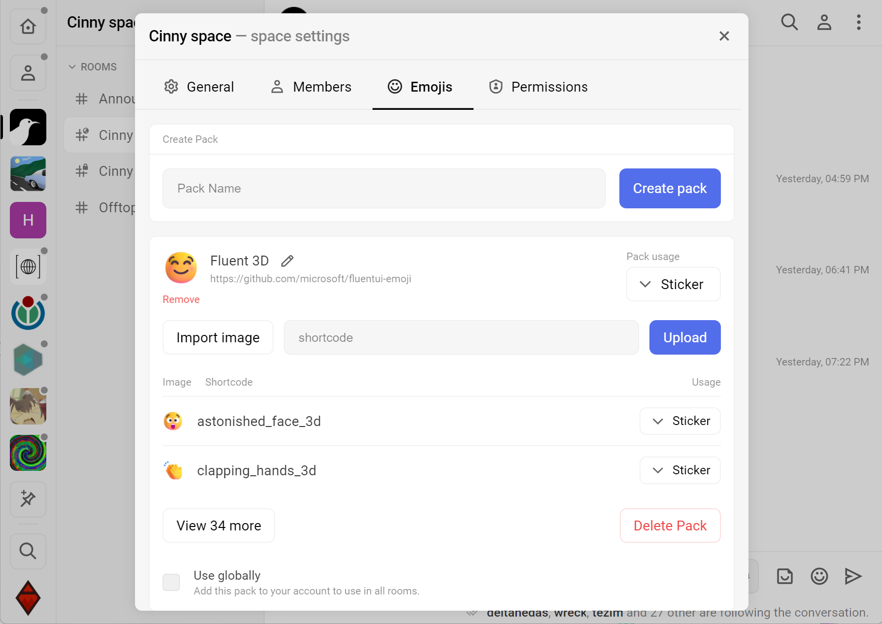Click the search icon at sidebar bottom
The height and width of the screenshot is (624, 882).
point(28,551)
